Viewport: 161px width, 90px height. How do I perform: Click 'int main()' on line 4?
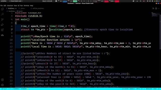tap(22, 19)
